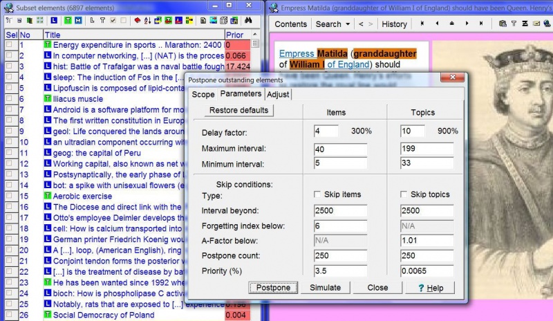Click the green T topics filter icon
The width and height of the screenshot is (553, 321).
68,21
